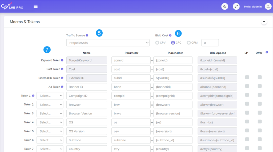Image resolution: width=273 pixels, height=152 pixels.
Task: Check Offer box for OS row
Action: pyautogui.click(x=260, y=122)
